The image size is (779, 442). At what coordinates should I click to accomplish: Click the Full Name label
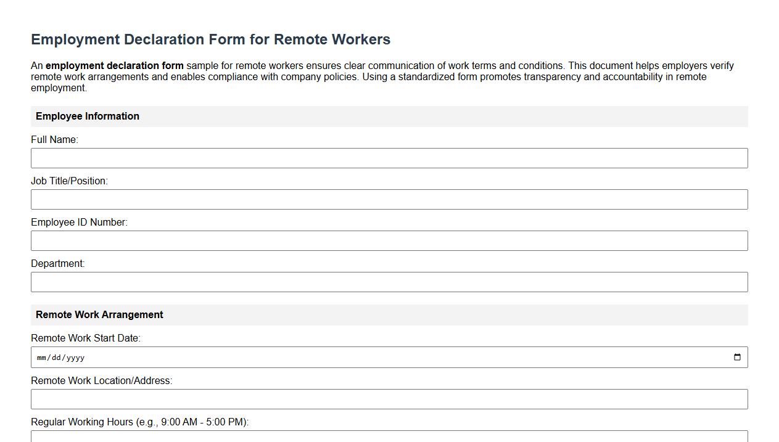pyautogui.click(x=54, y=139)
